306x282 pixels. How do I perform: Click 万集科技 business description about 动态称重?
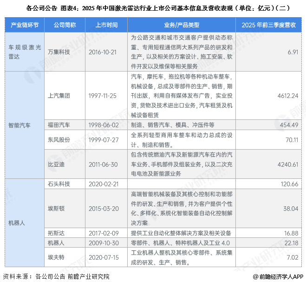coord(182,52)
